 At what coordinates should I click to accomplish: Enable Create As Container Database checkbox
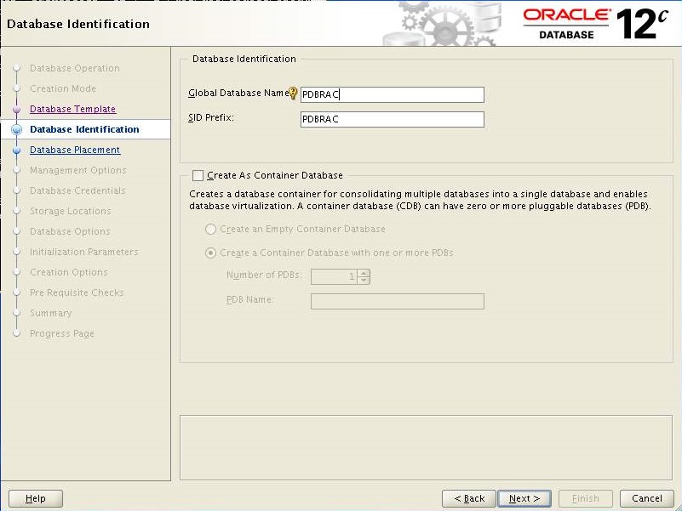click(x=198, y=175)
